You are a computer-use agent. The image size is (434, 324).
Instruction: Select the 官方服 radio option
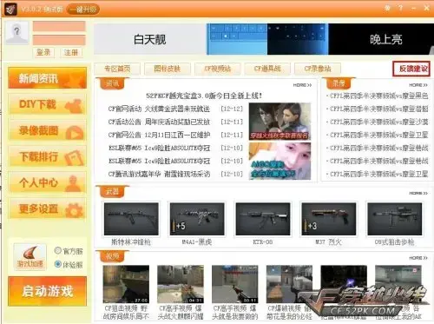tap(58, 250)
